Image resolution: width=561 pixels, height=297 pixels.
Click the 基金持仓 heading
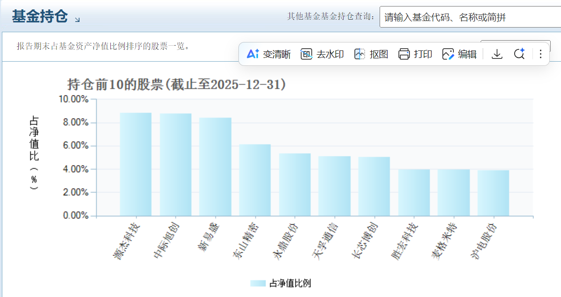[40, 16]
